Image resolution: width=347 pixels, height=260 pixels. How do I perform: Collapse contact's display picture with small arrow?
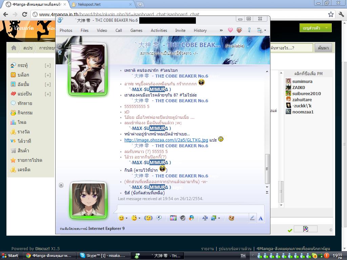click(60, 46)
